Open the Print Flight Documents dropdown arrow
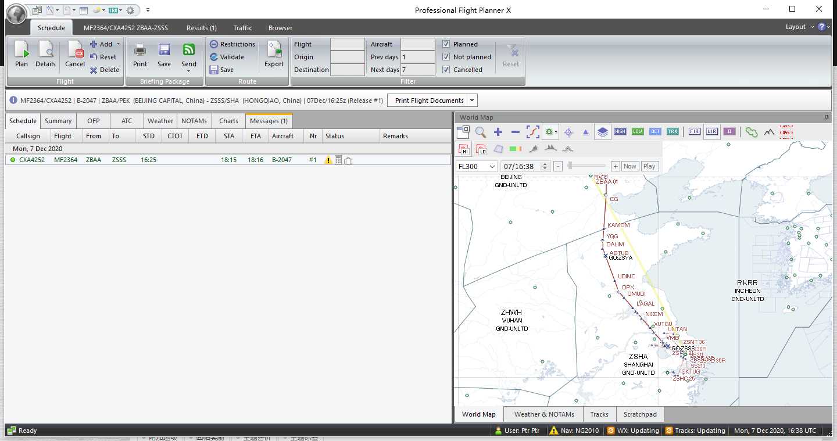The image size is (837, 441). (472, 101)
